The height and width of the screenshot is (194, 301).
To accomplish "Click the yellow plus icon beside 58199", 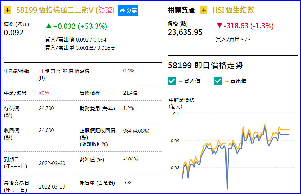I will tap(8, 10).
